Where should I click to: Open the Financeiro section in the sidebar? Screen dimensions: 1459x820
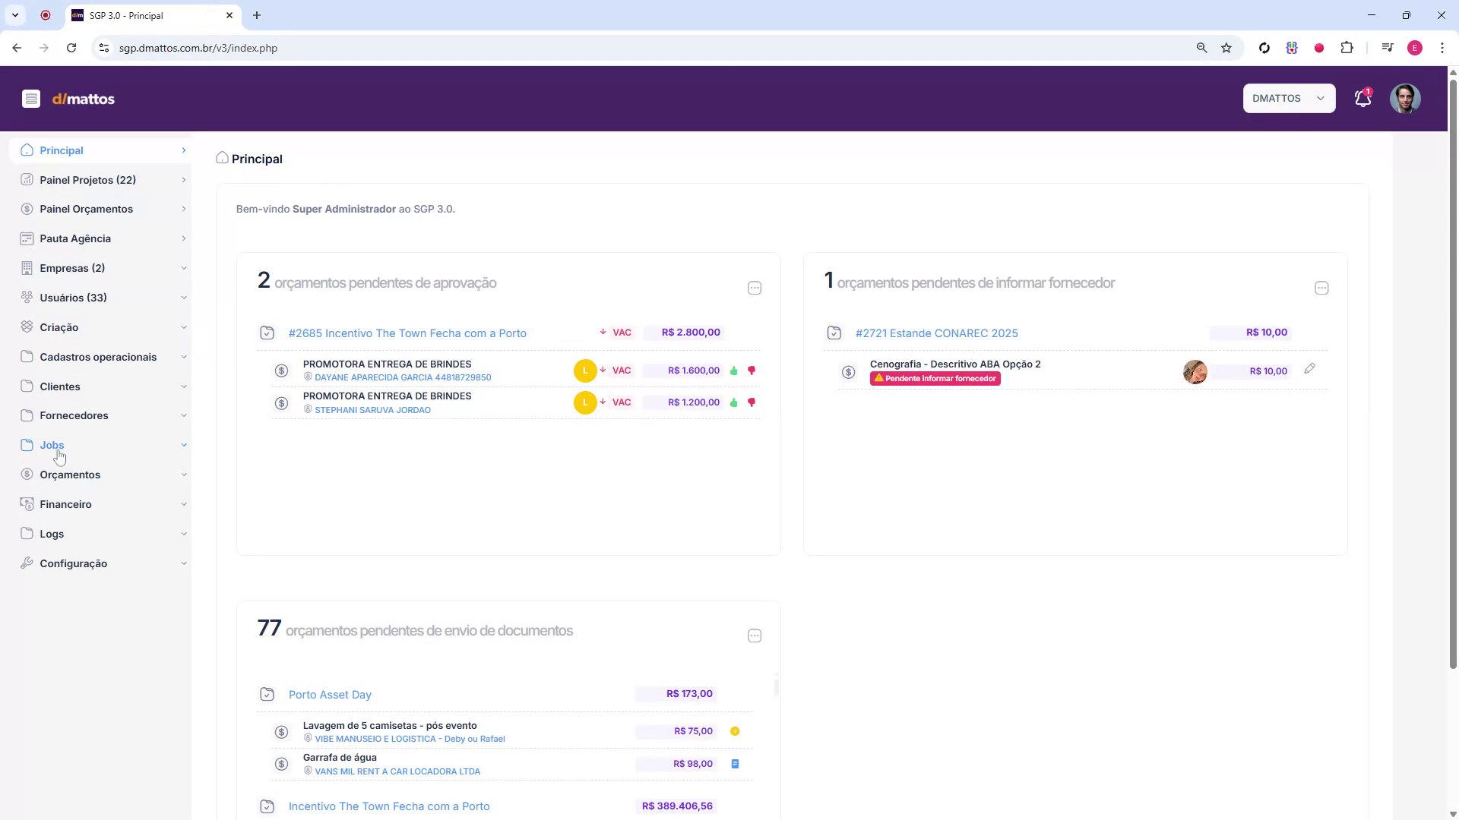pos(65,503)
